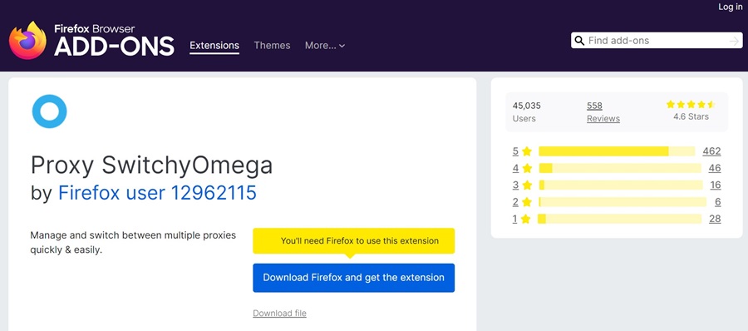Click the search submit arrow icon

click(734, 41)
